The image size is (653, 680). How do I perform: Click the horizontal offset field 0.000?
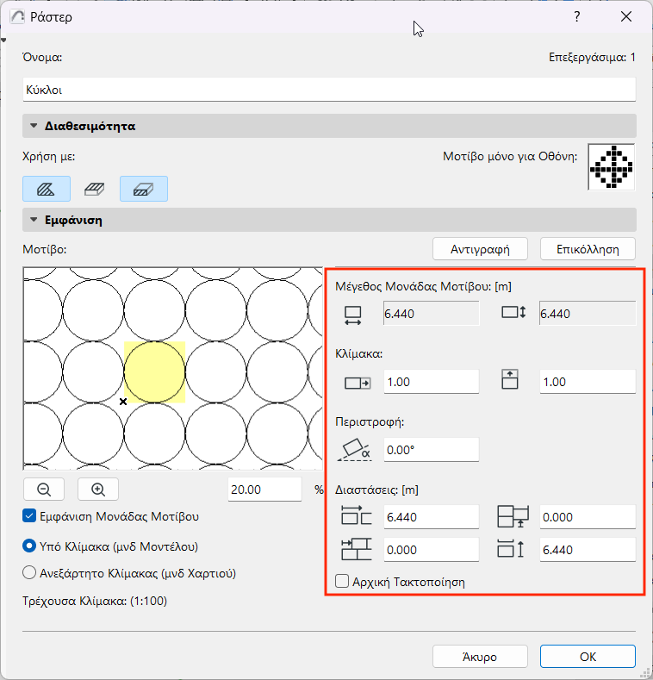click(432, 550)
